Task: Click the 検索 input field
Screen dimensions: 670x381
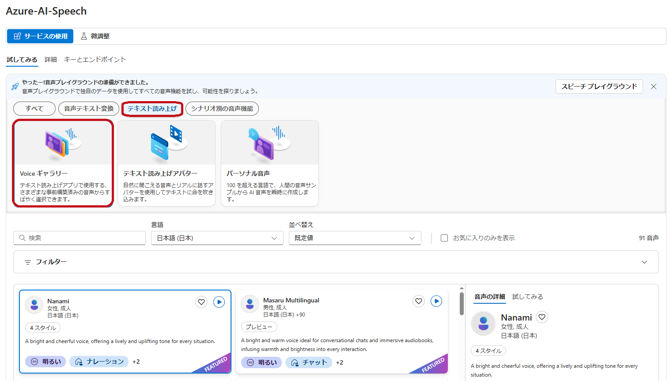Action: click(79, 238)
